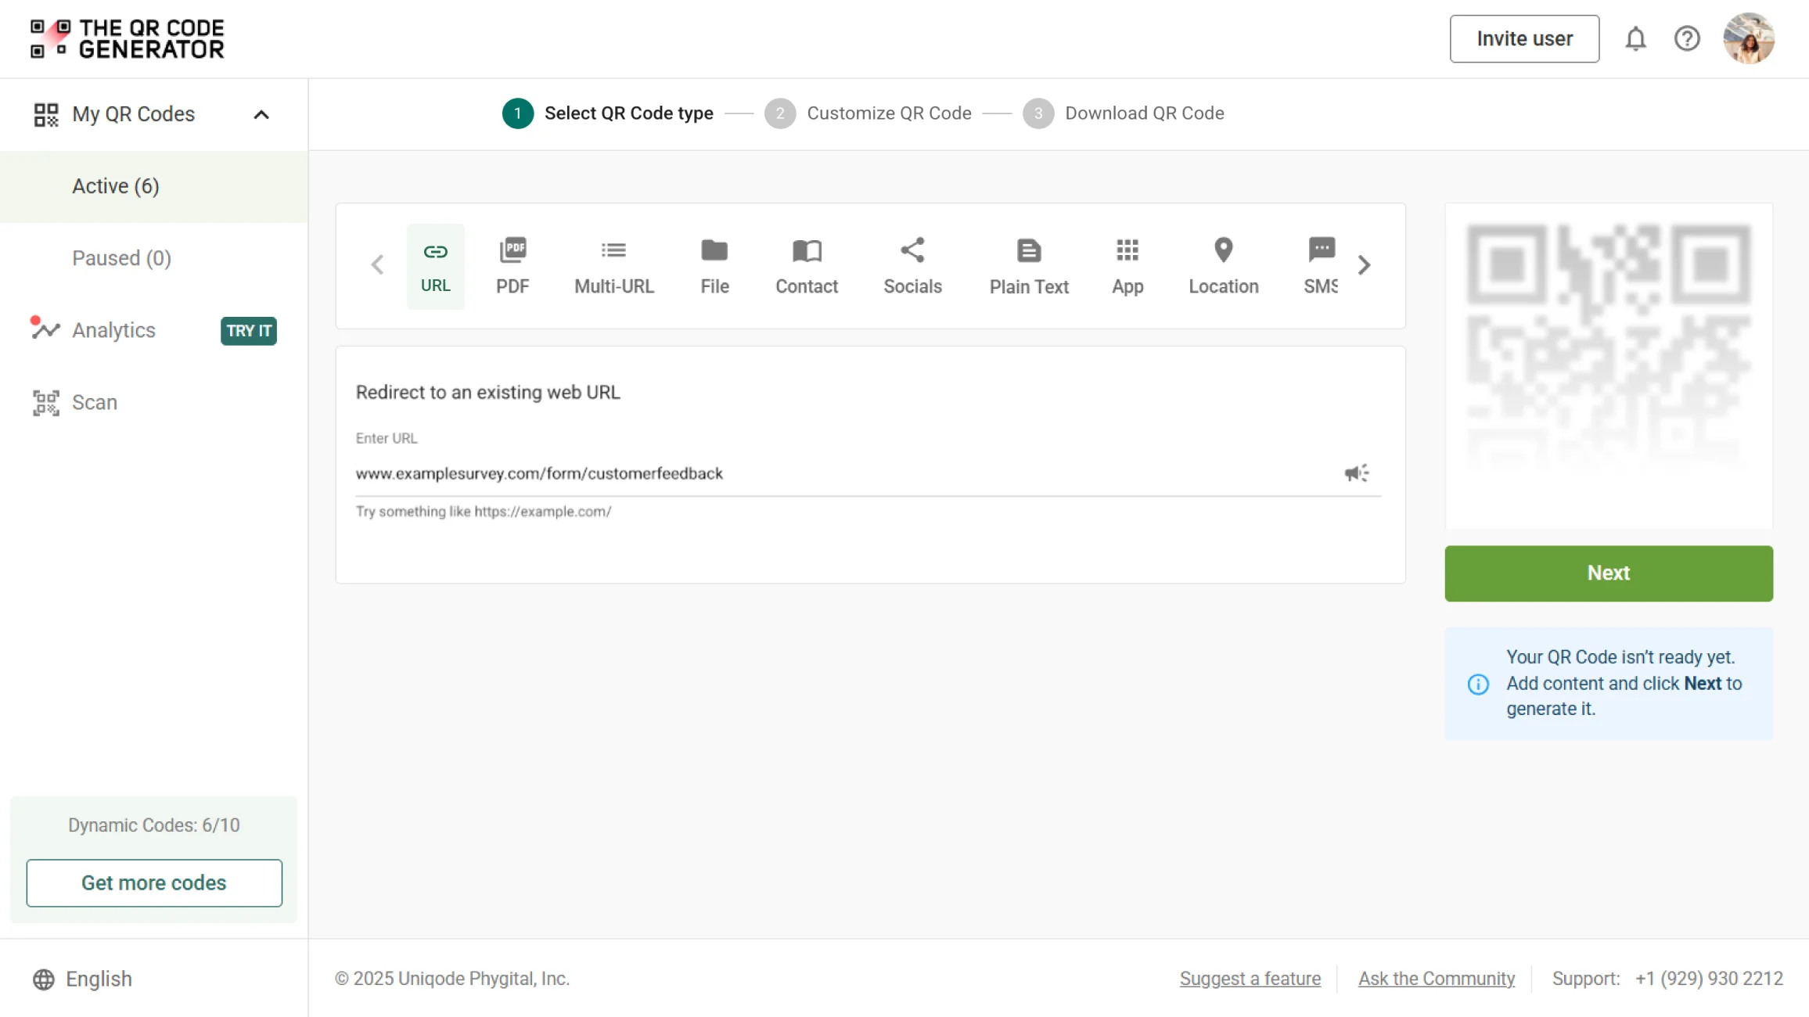This screenshot has height=1017, width=1809.
Task: Choose the App QR code type
Action: 1127,266
